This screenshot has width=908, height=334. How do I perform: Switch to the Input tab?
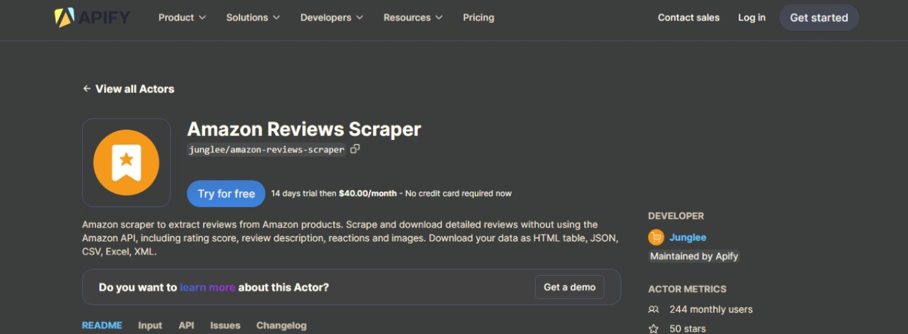150,326
